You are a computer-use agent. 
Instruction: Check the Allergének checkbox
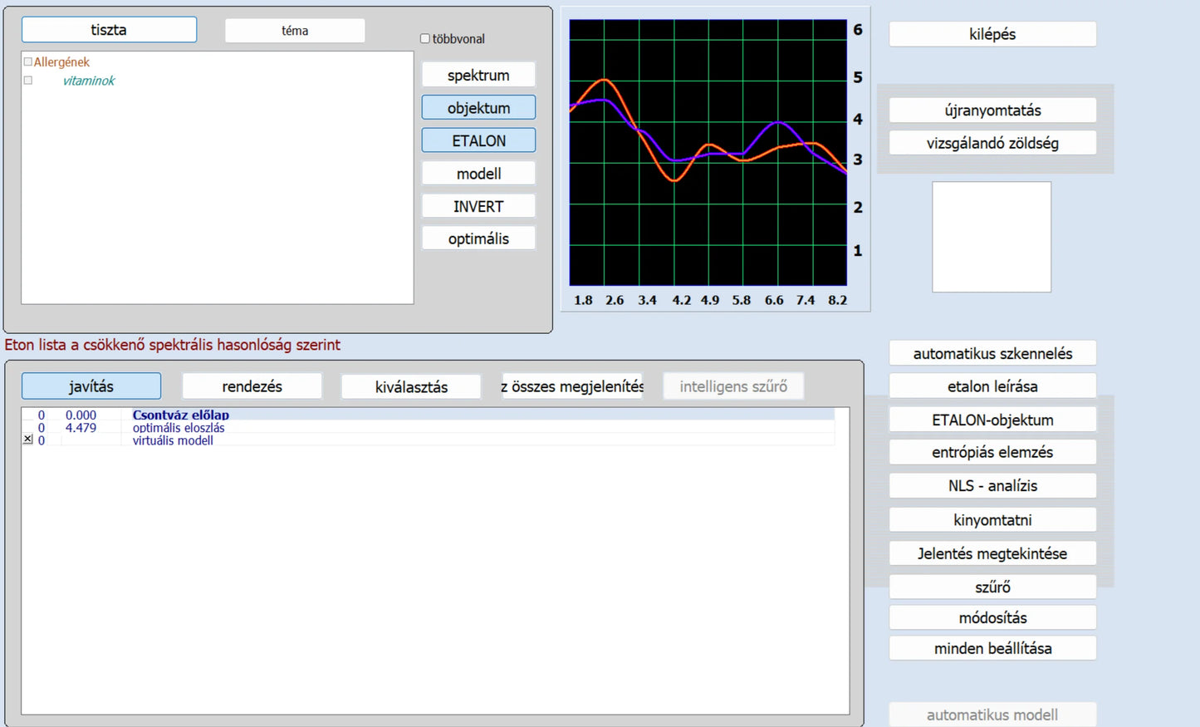tap(28, 62)
